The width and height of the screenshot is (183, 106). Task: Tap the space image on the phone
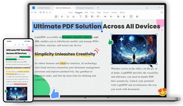click(17, 94)
